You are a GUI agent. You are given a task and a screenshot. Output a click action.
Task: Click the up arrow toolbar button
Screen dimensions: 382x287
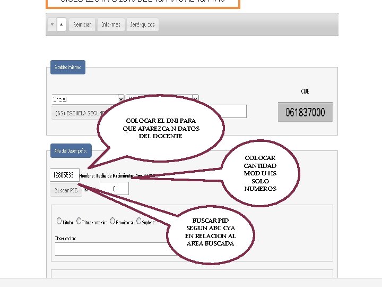62,24
